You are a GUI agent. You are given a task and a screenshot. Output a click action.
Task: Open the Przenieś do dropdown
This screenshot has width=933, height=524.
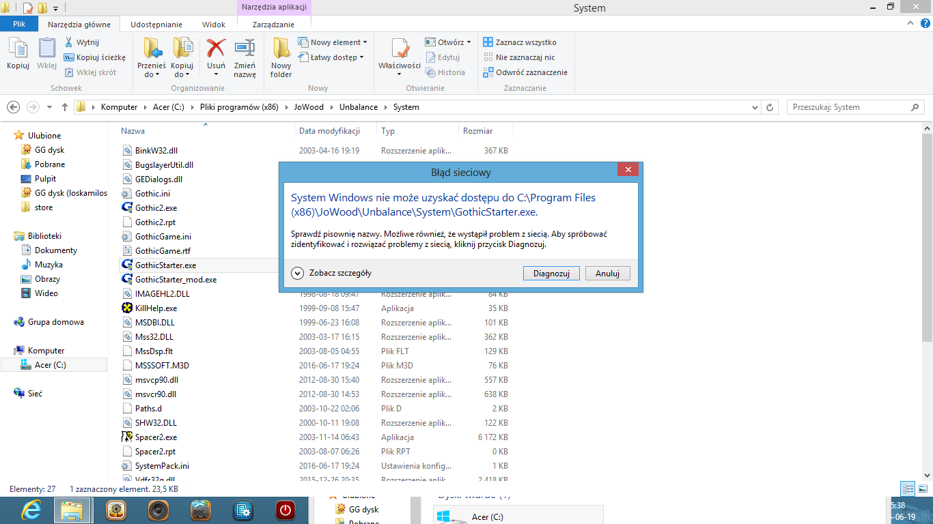point(151,55)
